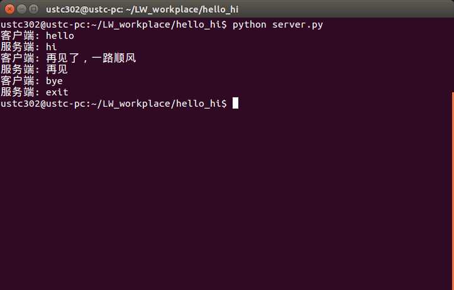
Task: Click the '客户端: bye' output line
Action: pyautogui.click(x=31, y=81)
